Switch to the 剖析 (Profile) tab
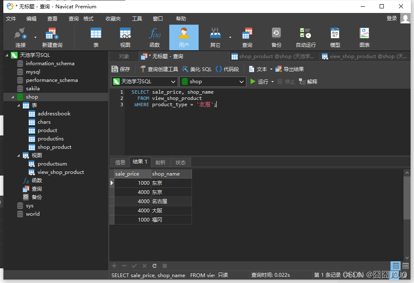This screenshot has width=414, height=283. (160, 162)
